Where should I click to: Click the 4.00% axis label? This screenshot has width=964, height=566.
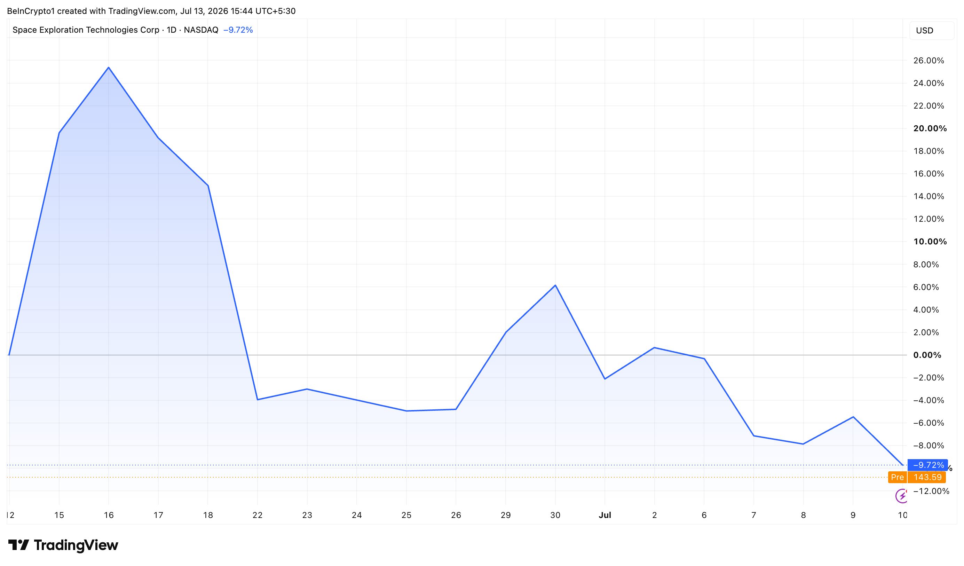coord(926,309)
